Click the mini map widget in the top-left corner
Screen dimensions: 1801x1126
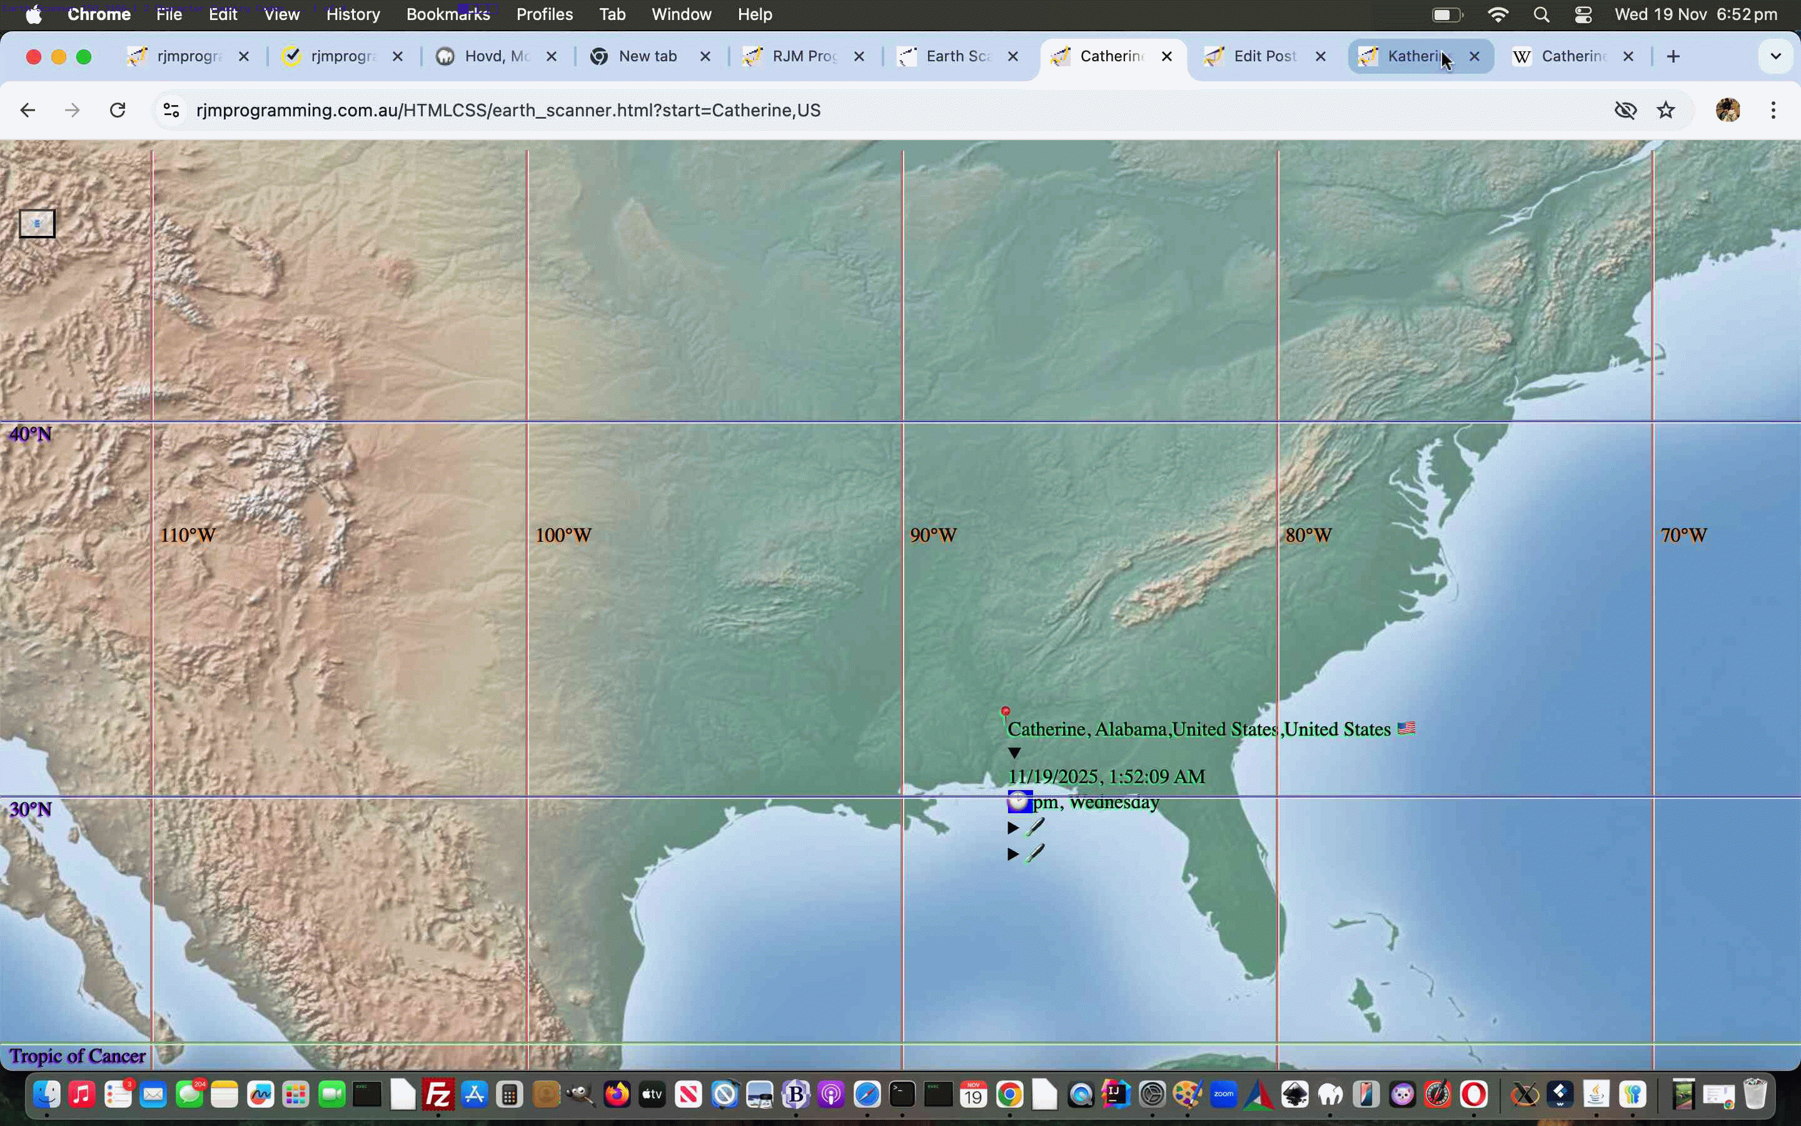click(36, 223)
